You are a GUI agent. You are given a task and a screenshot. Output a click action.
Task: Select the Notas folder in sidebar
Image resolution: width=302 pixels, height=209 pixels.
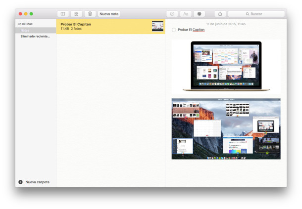36,30
